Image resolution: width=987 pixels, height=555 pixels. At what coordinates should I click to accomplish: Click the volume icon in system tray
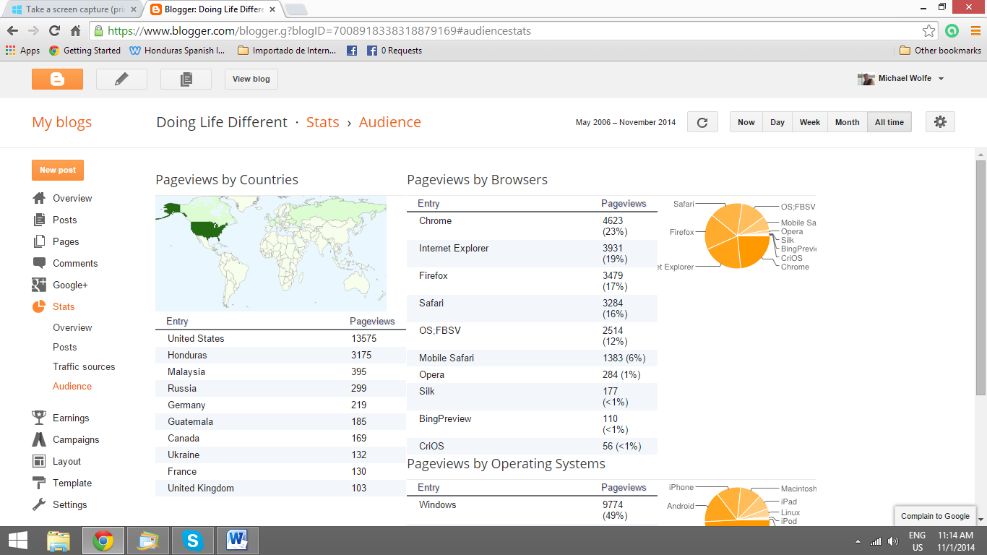[x=893, y=541]
